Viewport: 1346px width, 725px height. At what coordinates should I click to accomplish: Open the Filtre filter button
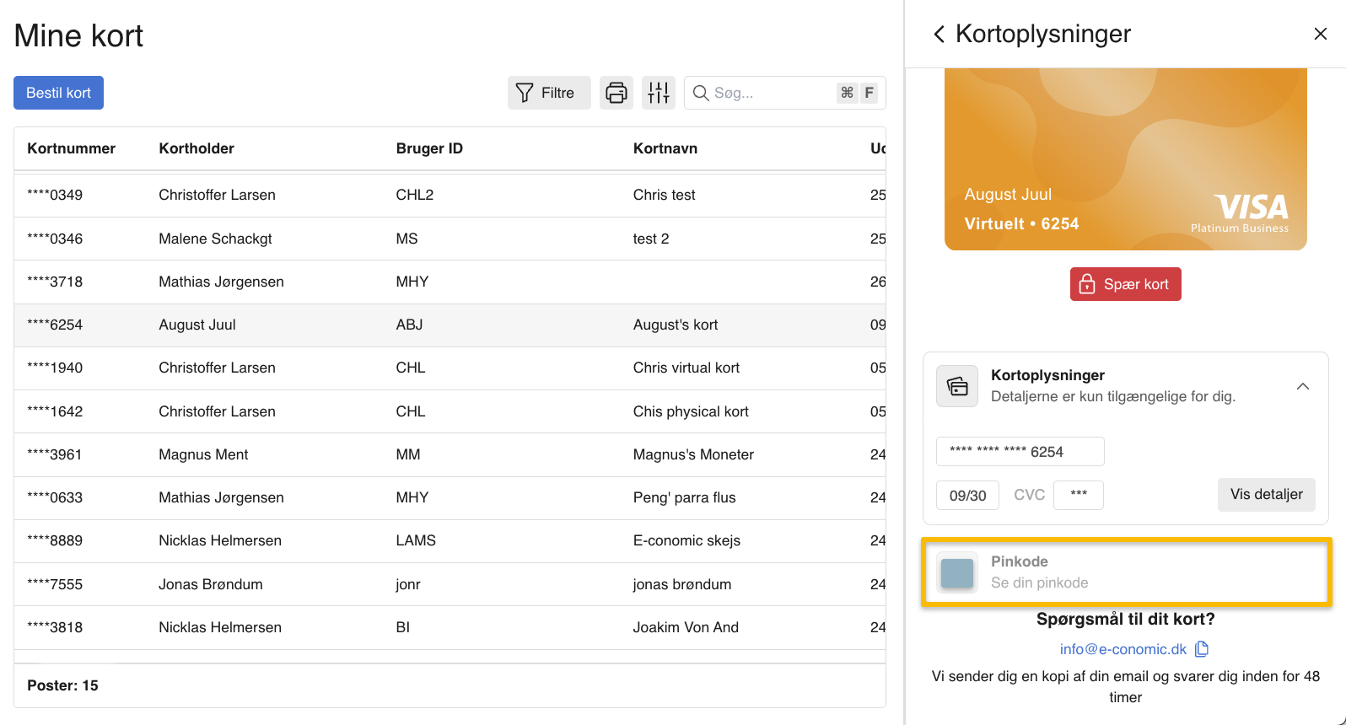click(x=548, y=93)
